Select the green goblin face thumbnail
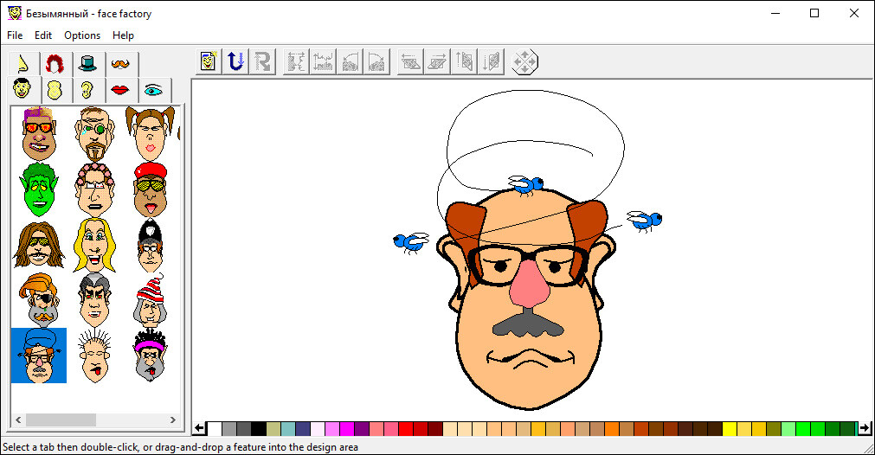Image resolution: width=875 pixels, height=455 pixels. [x=38, y=189]
